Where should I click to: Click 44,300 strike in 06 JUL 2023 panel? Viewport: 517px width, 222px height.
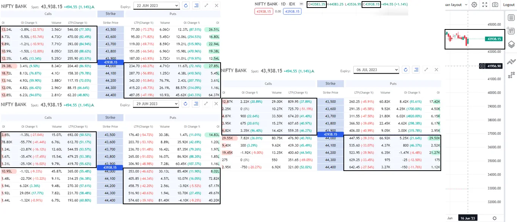pyautogui.click(x=330, y=160)
